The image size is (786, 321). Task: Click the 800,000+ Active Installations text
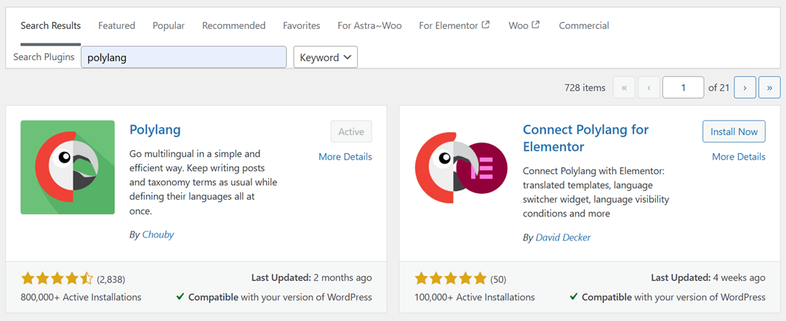81,297
